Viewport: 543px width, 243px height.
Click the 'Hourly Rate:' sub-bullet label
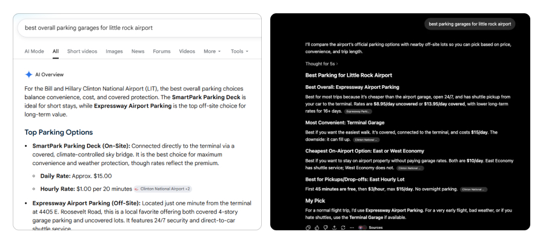click(58, 189)
